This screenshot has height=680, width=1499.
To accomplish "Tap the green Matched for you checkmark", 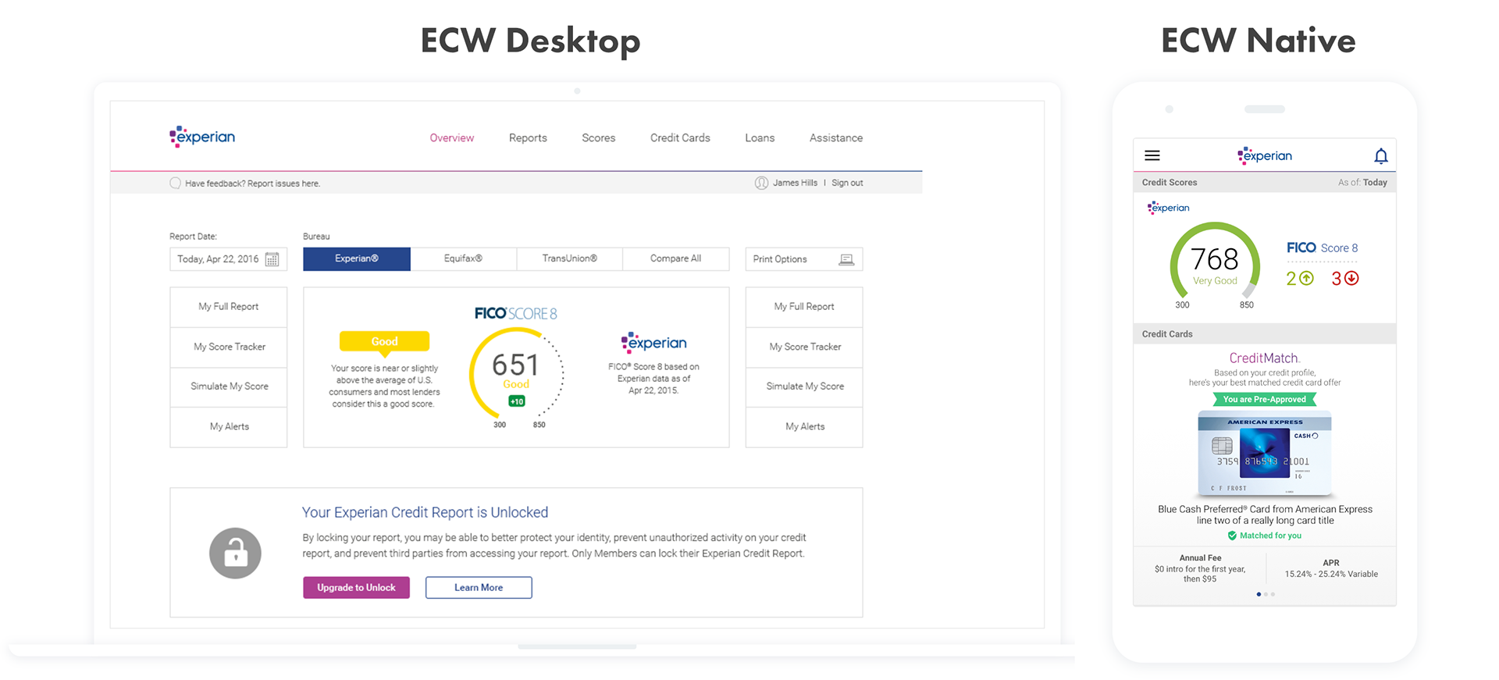I will 1232,536.
